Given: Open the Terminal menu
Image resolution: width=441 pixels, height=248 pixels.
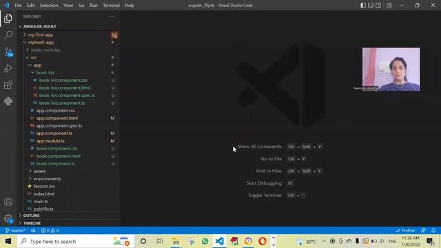Looking at the screenshot, I should (111, 6).
